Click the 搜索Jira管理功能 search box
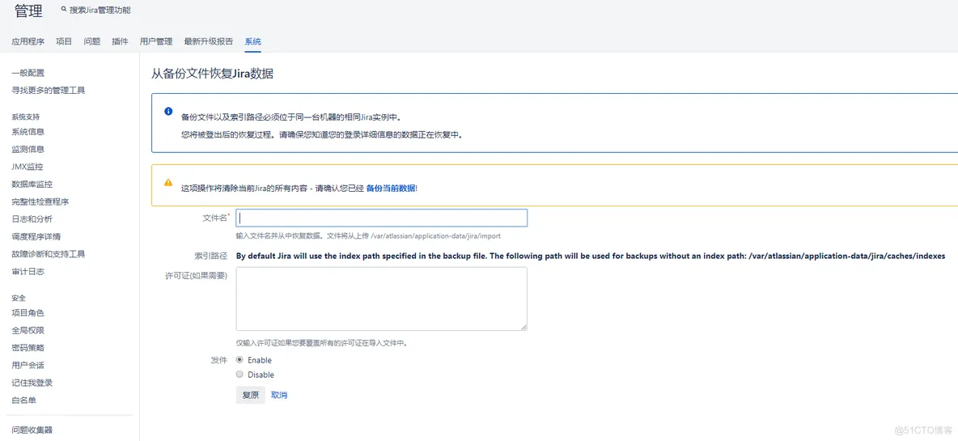Screen dimensions: 958x441 point(100,11)
